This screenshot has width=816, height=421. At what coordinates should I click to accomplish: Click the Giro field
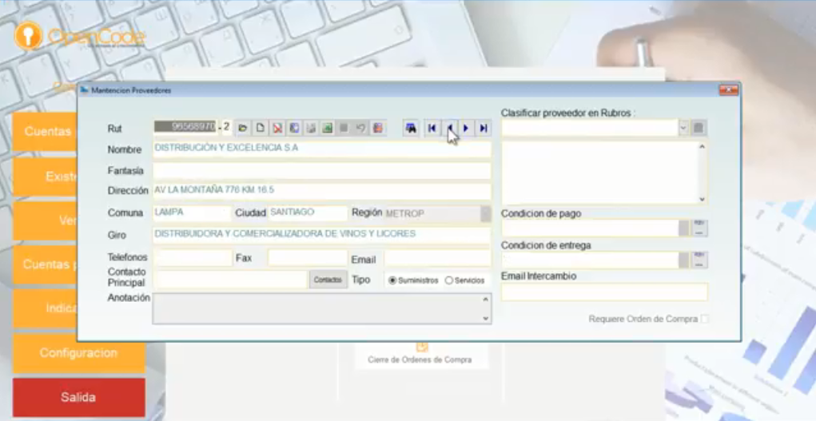tap(321, 235)
